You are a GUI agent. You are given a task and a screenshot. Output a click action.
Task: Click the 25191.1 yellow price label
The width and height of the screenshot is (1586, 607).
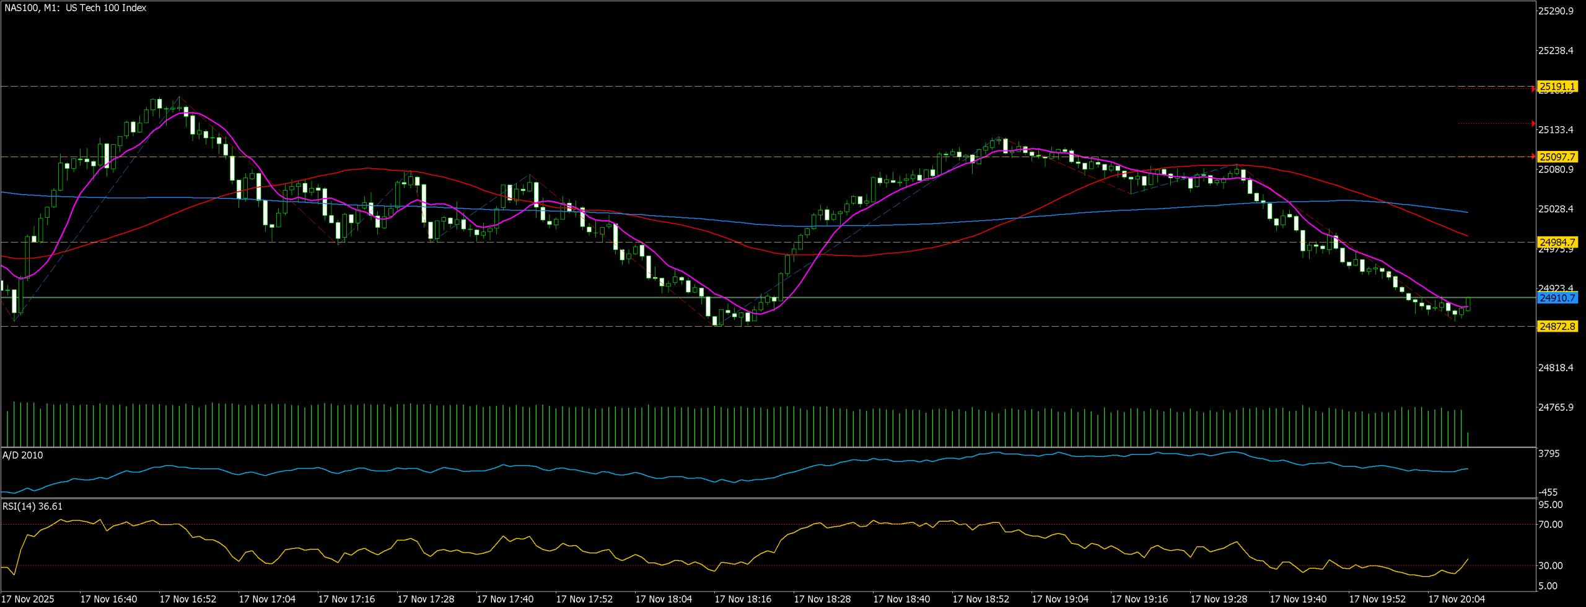click(1557, 87)
